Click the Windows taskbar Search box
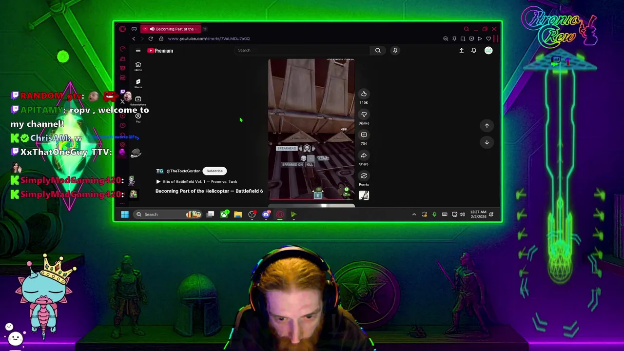Image resolution: width=624 pixels, height=351 pixels. 168,214
